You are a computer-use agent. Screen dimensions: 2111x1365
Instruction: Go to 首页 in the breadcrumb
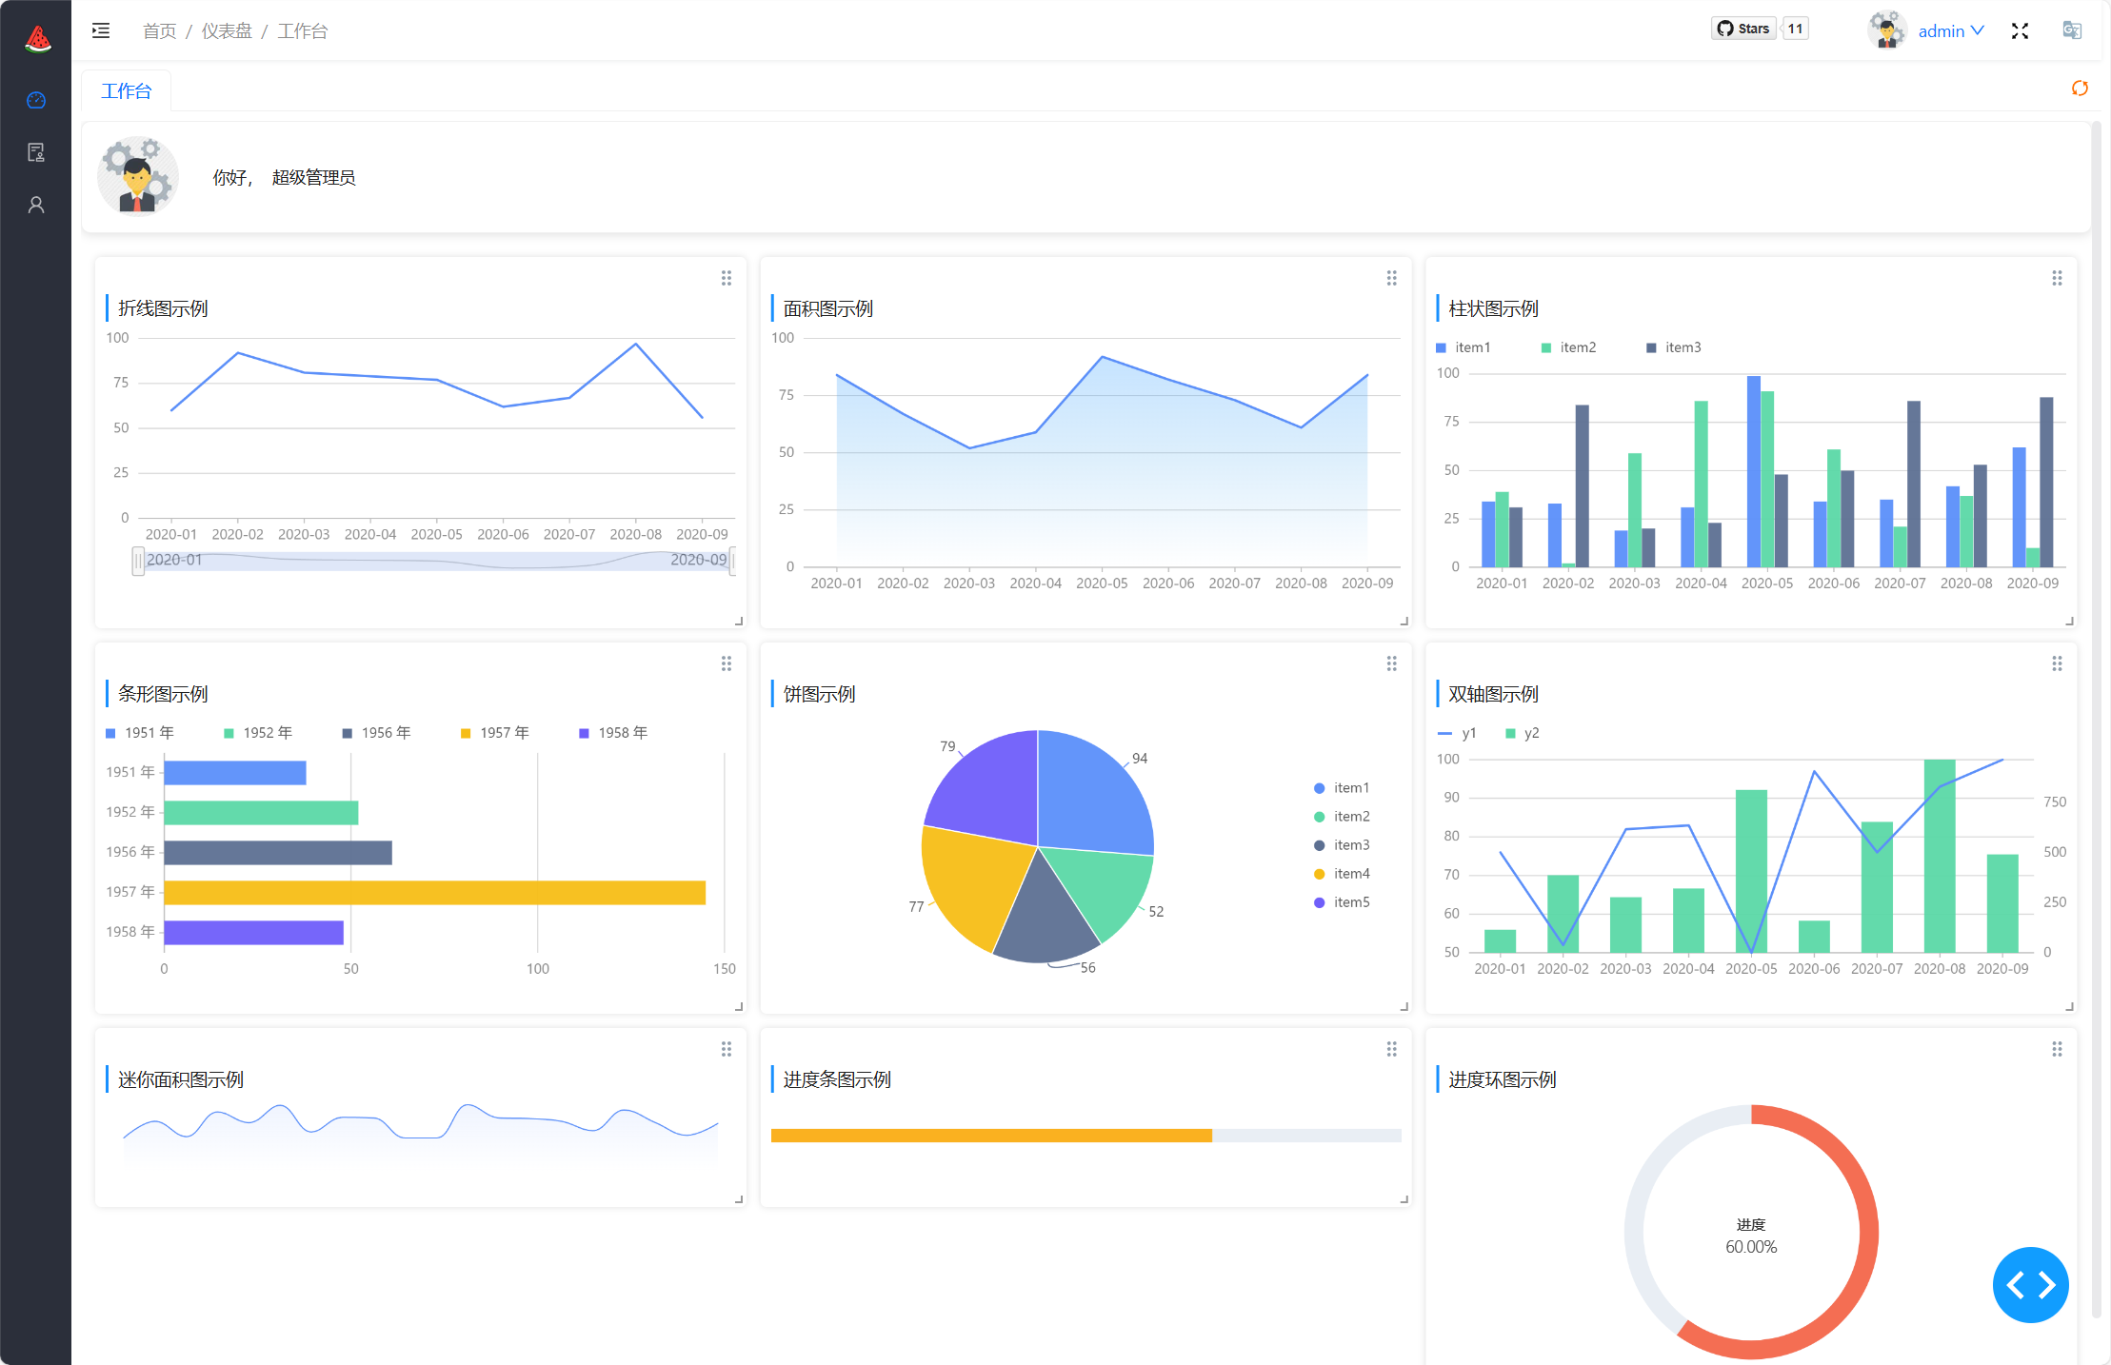[x=159, y=31]
